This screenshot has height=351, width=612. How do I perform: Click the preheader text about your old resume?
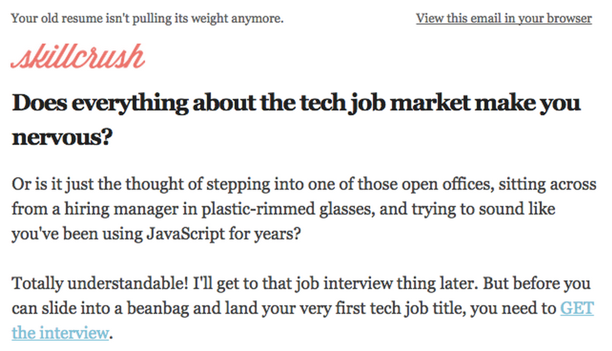pyautogui.click(x=147, y=19)
